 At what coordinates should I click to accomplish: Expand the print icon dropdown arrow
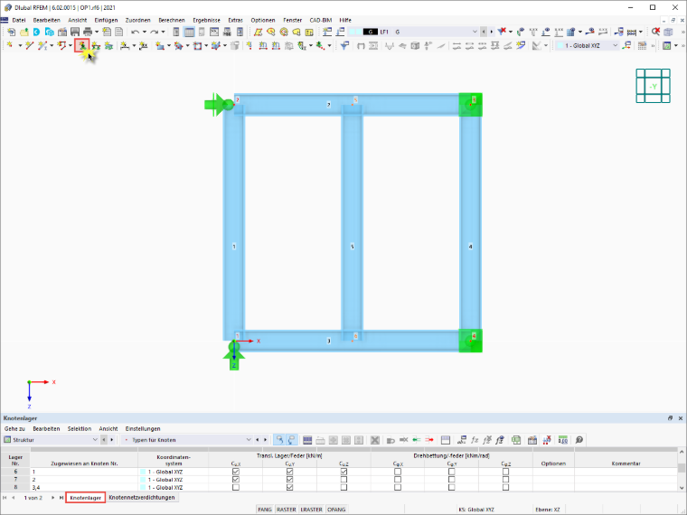coord(97,32)
